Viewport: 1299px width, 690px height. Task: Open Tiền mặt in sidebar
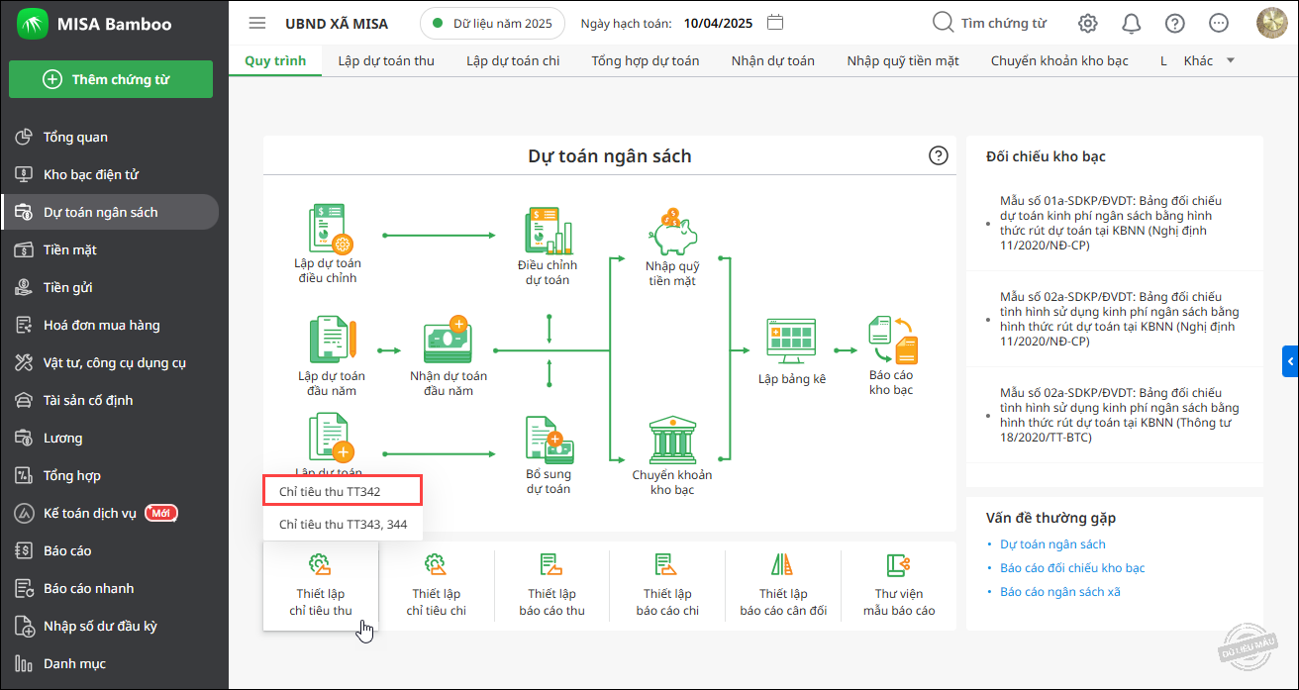[x=111, y=249]
